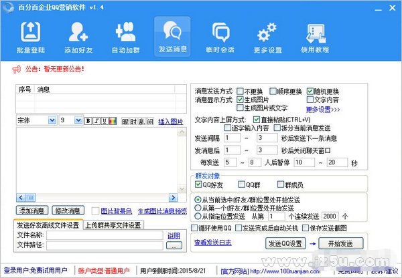Open the 宋体 font dropdown

point(52,120)
